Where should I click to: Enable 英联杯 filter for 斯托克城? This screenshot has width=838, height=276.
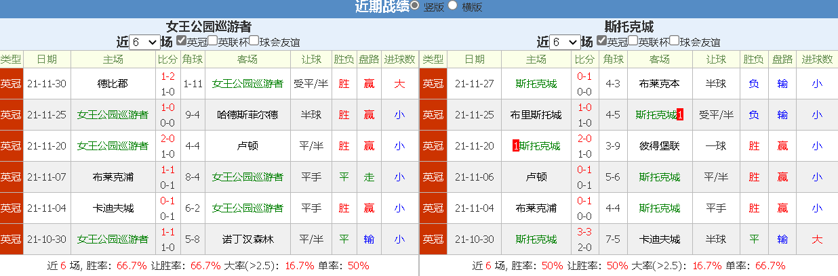[x=633, y=41]
